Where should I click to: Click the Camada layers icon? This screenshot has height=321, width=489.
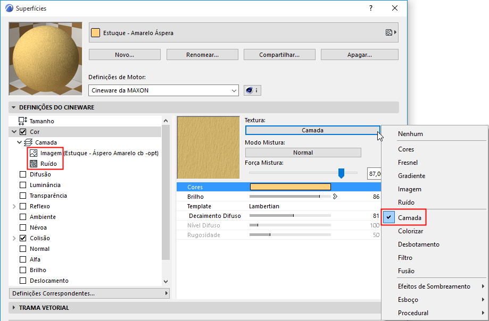(x=29, y=142)
